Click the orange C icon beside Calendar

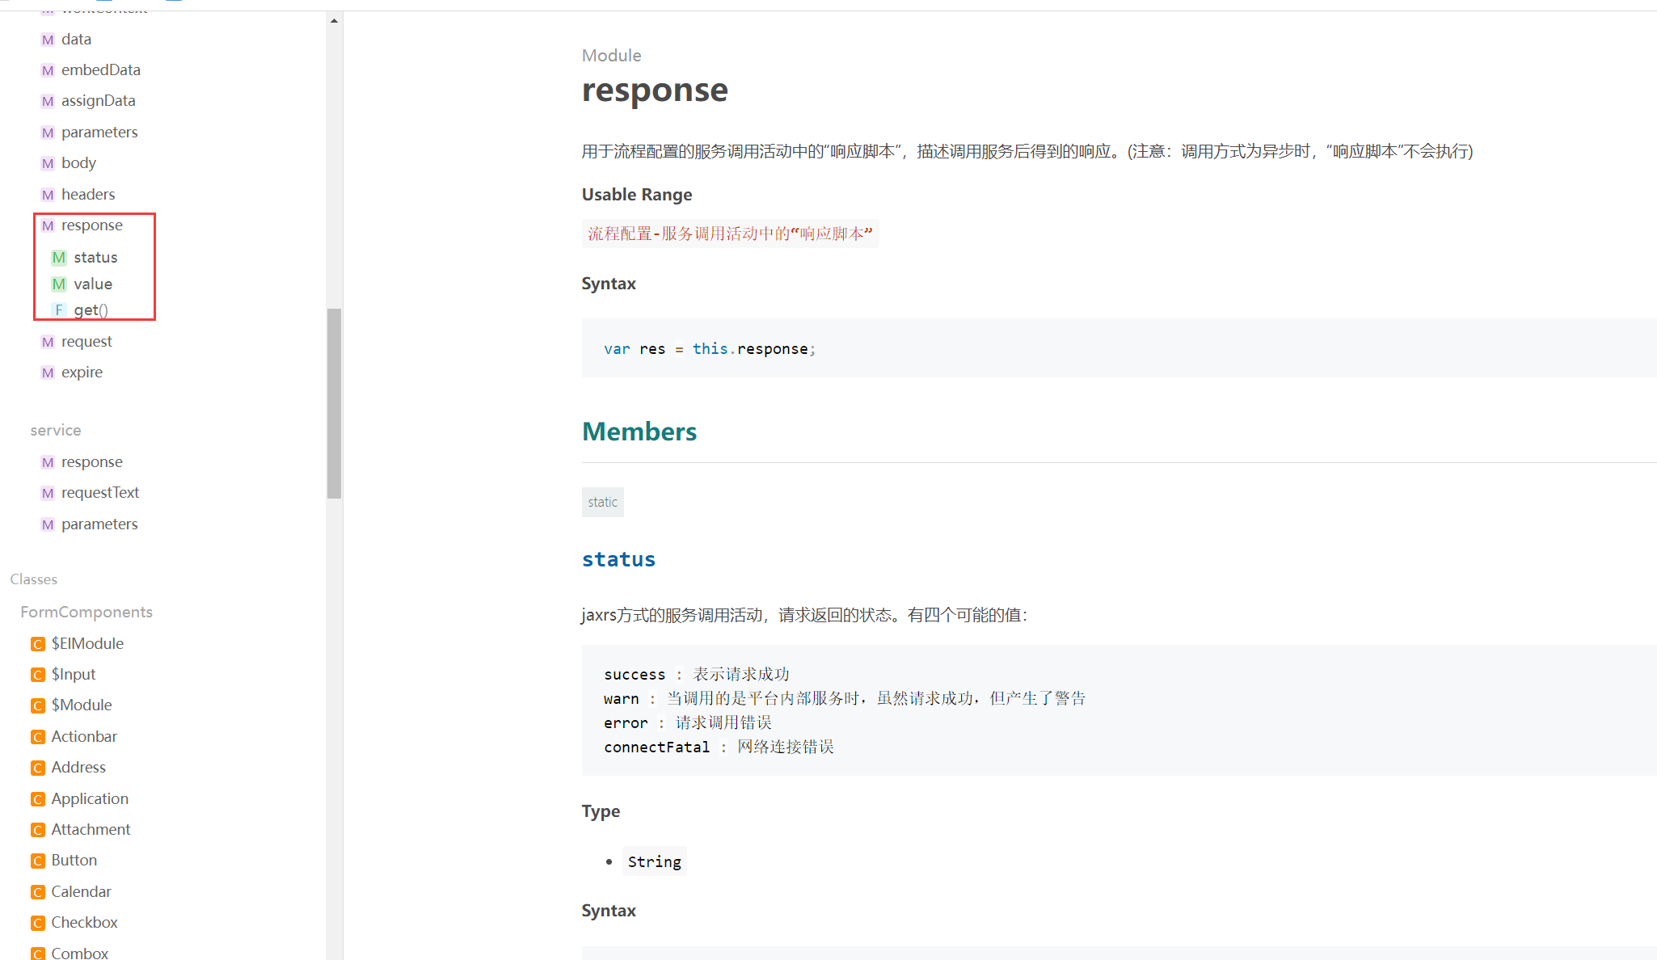pos(37,892)
